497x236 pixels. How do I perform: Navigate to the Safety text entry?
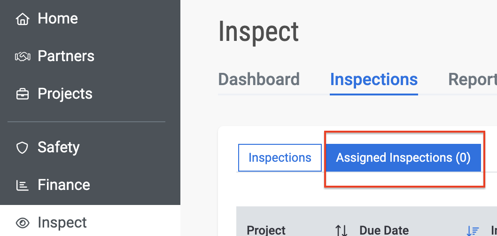59,147
